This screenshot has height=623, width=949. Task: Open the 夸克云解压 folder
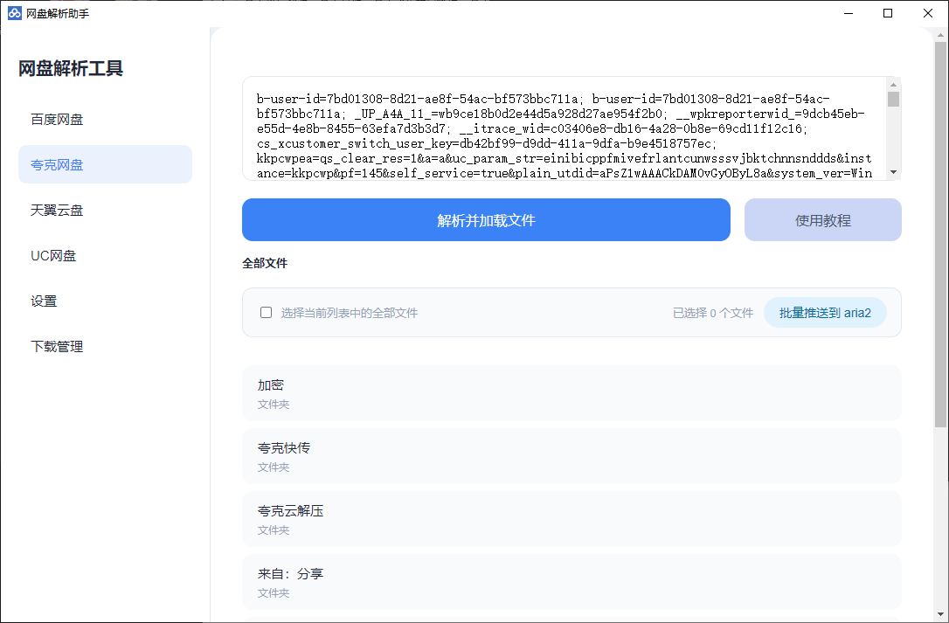pyautogui.click(x=571, y=519)
